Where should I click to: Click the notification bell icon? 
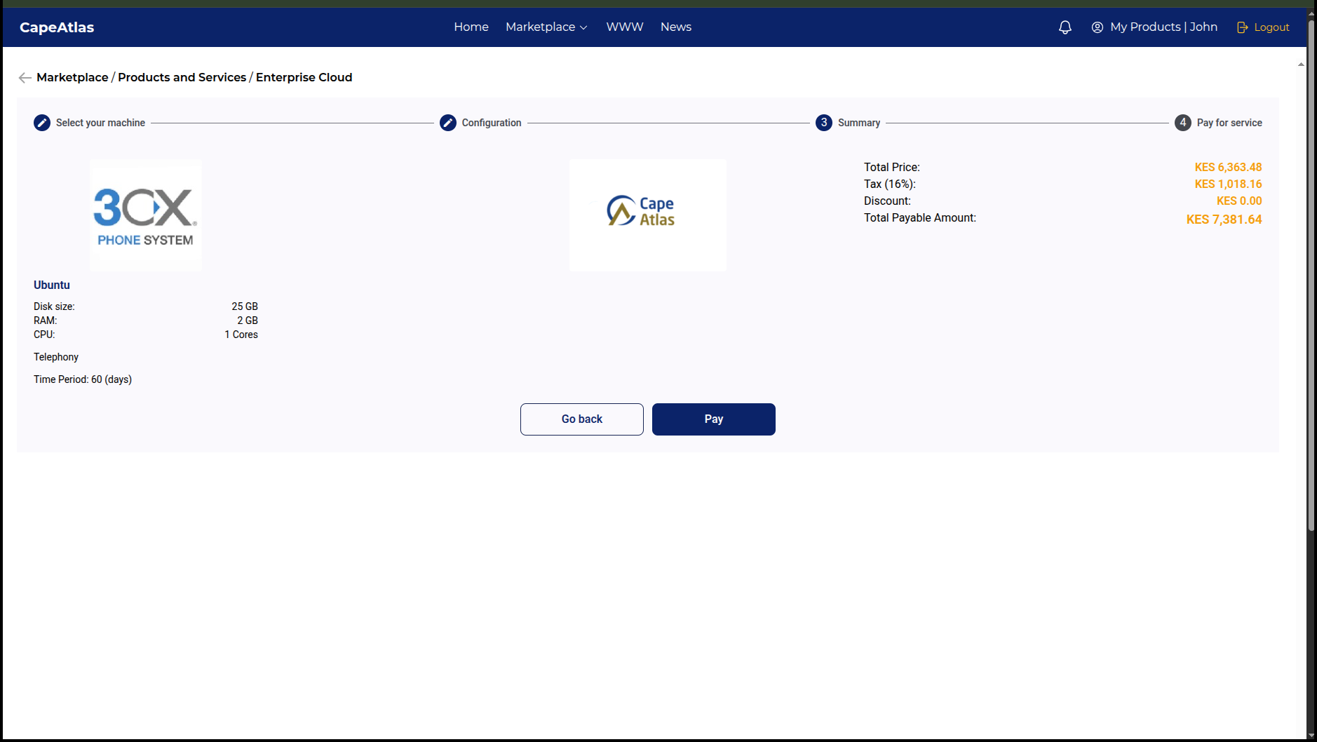coord(1065,27)
